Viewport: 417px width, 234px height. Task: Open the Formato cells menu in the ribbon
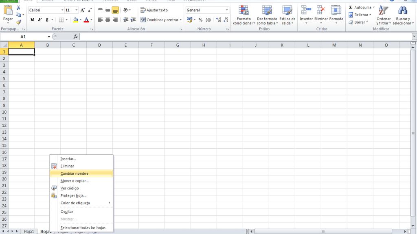click(x=336, y=15)
